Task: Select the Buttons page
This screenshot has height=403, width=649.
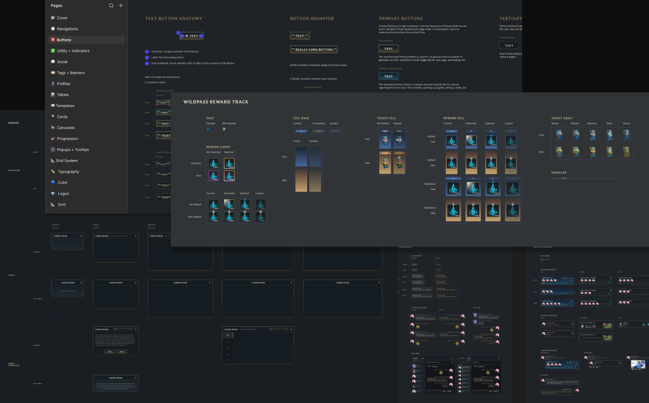Action: tap(86, 40)
